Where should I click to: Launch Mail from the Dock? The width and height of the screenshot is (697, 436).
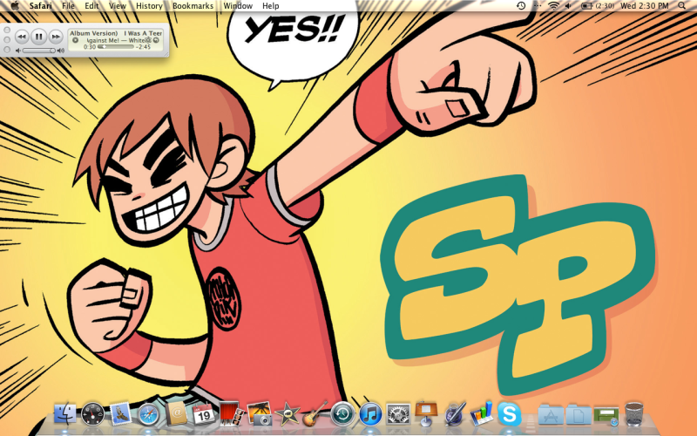tap(120, 413)
